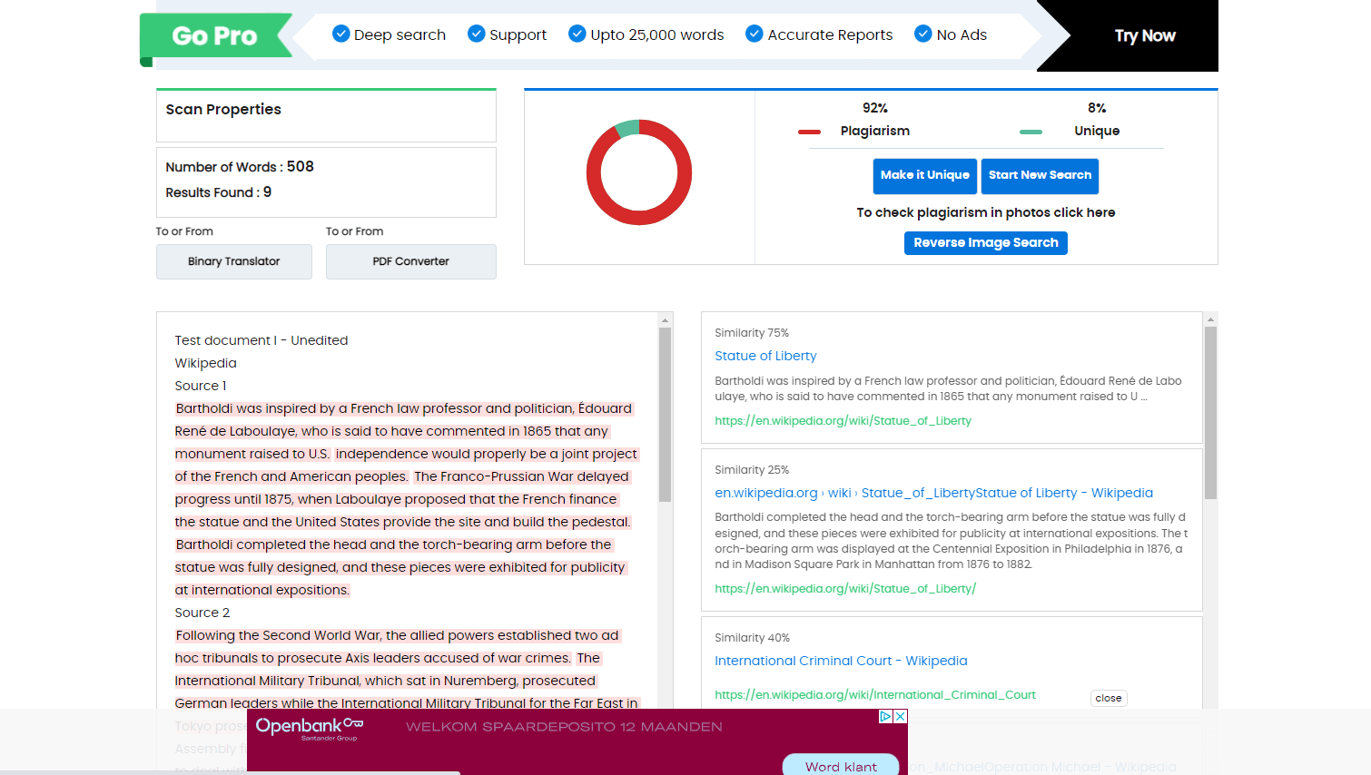Click the Try Now button
1371x775 pixels.
pyautogui.click(x=1145, y=35)
